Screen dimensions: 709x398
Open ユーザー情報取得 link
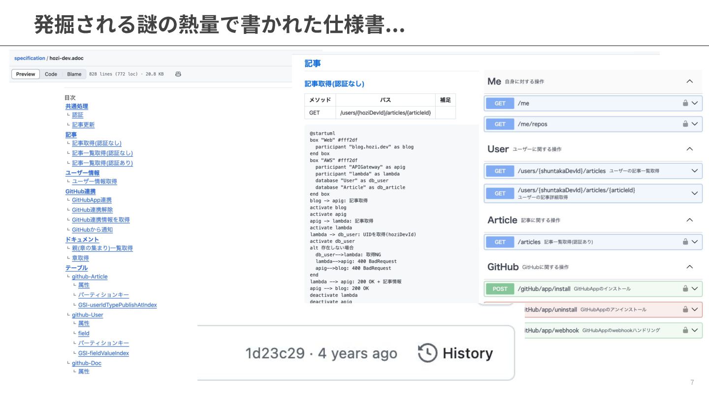(95, 181)
